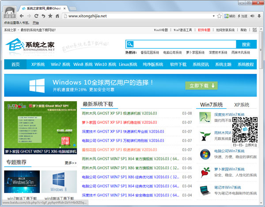Click the QR code icon in top bar
265x207 pixels.
255,30
